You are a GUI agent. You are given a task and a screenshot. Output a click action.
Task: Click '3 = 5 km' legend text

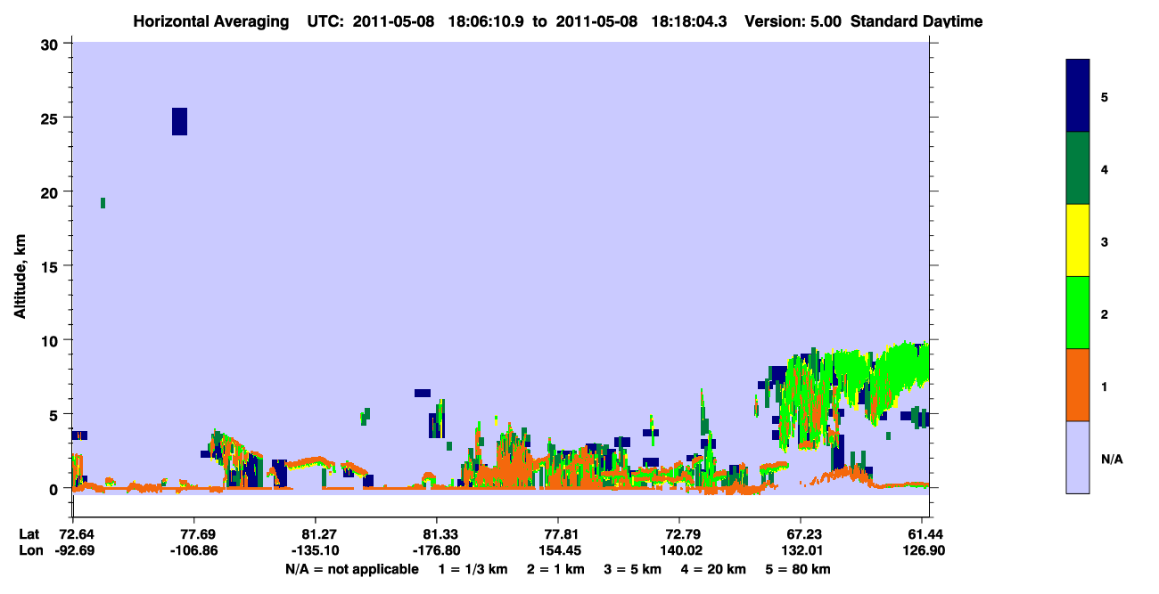click(633, 569)
